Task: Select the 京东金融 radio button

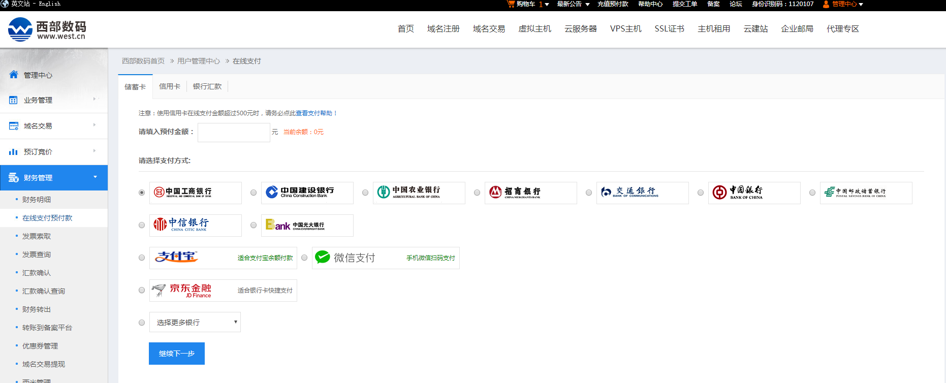Action: coord(142,290)
